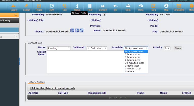Put the call on Hold
Image resolution: width=194 pixels, height=106 pixels.
(x=90, y=7)
